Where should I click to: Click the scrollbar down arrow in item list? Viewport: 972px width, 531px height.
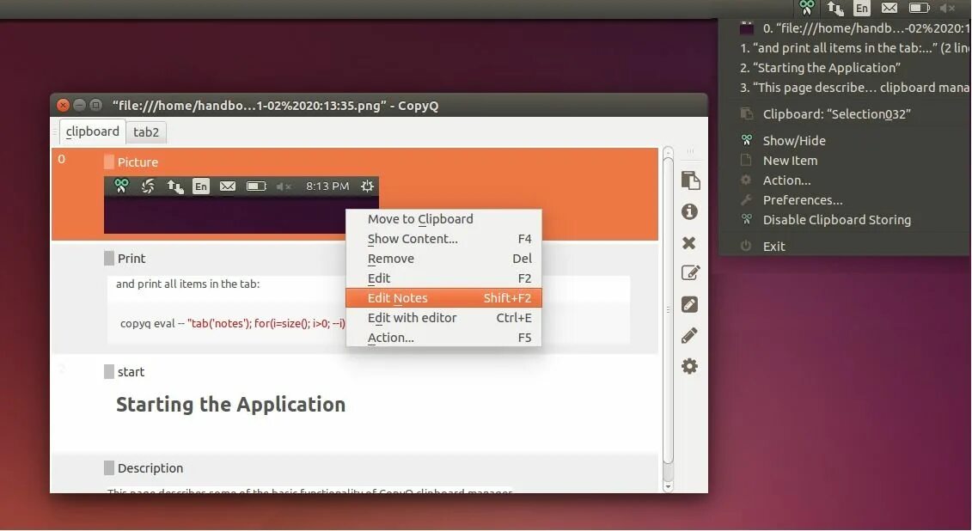[x=668, y=487]
